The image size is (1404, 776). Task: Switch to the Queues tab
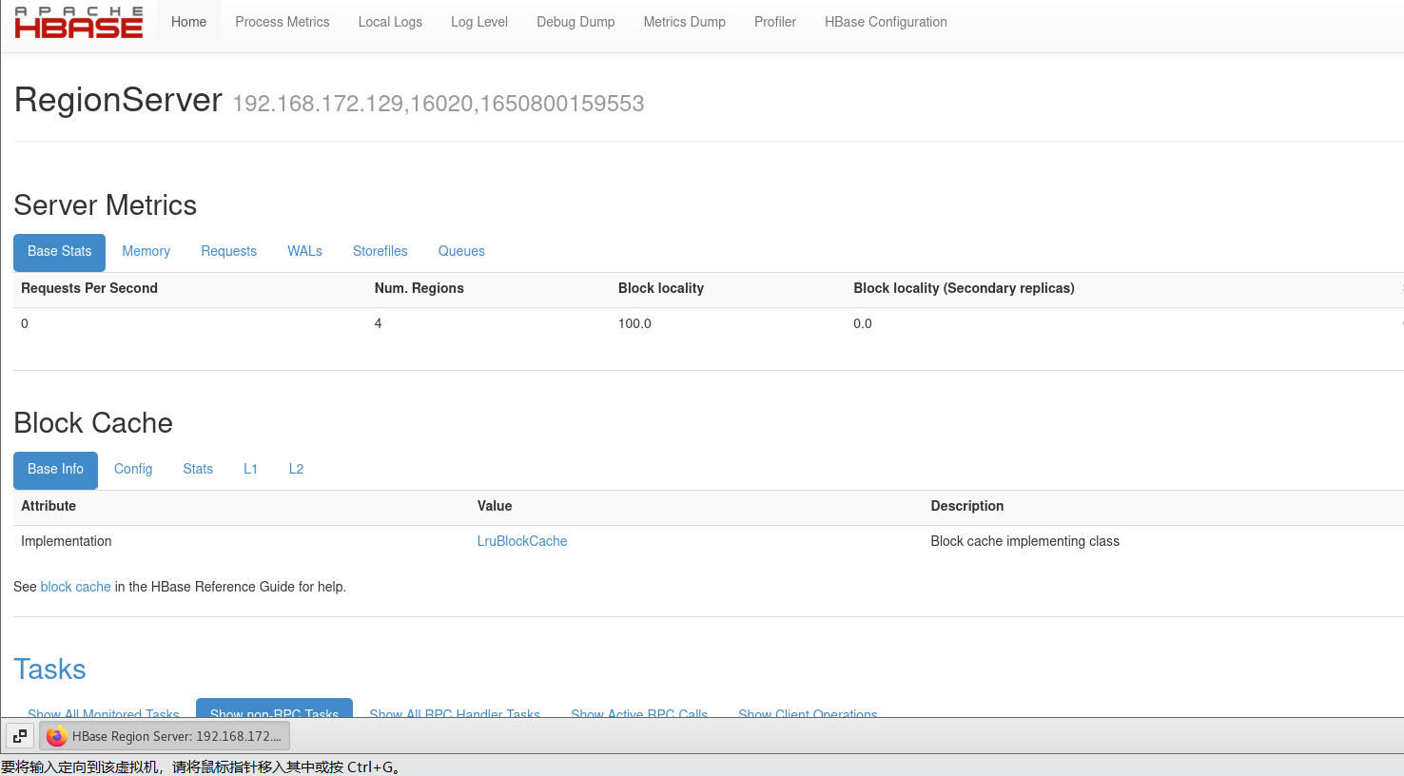coord(461,252)
